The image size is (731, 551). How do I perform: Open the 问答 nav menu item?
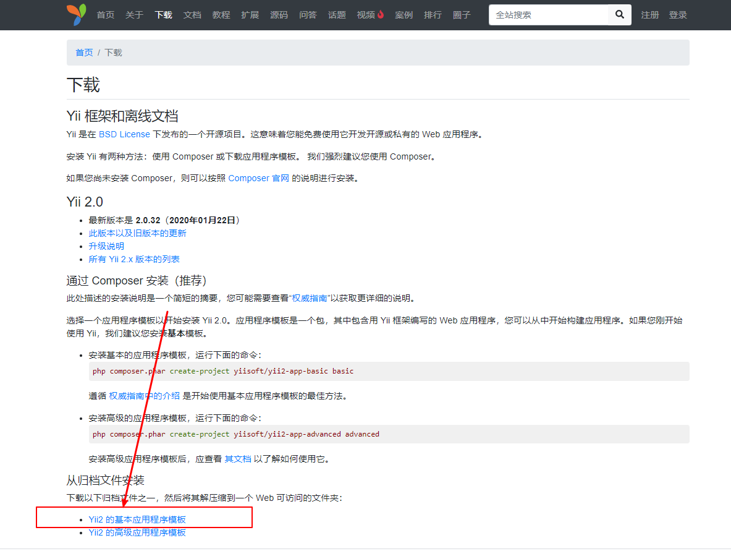[308, 15]
